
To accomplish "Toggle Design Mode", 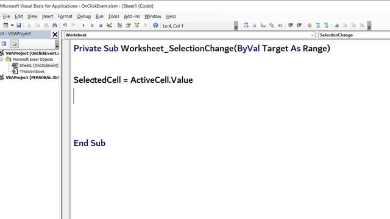I will click(109, 26).
